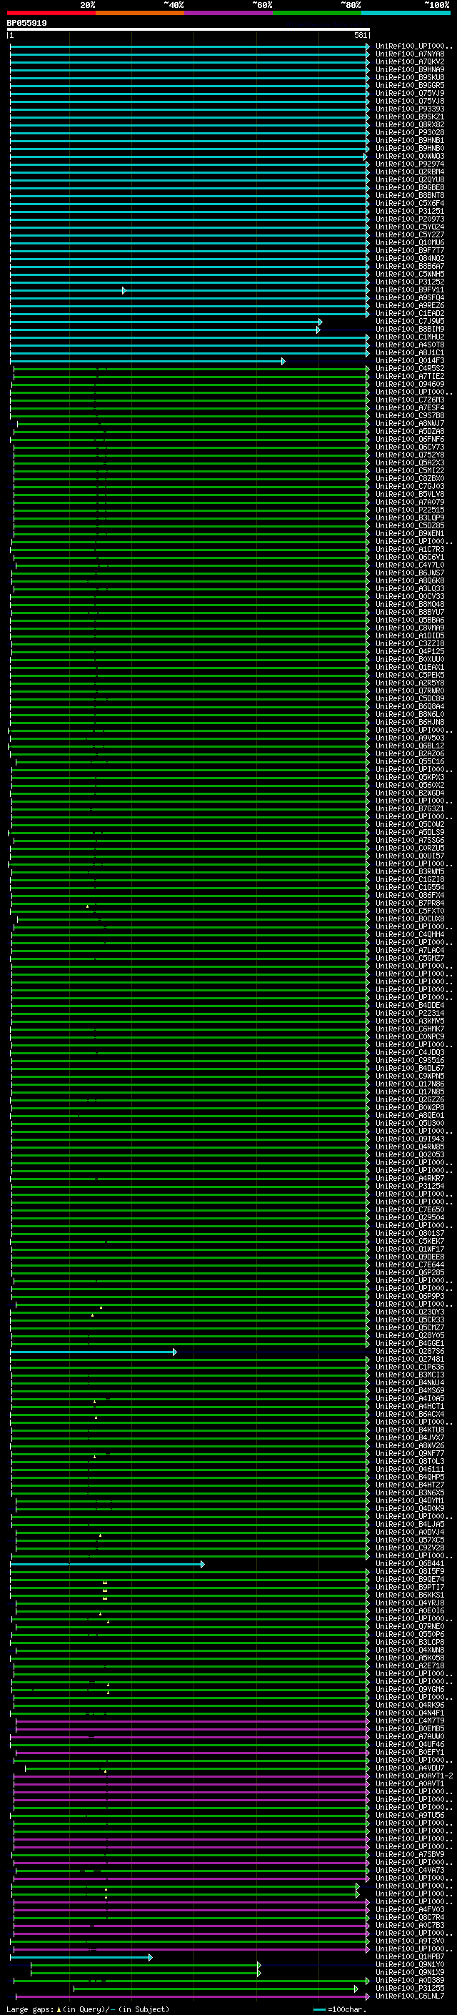The height and width of the screenshot is (2015, 457).
Task: Select label UniRef100_A4FV03
Action: pos(410,1909)
